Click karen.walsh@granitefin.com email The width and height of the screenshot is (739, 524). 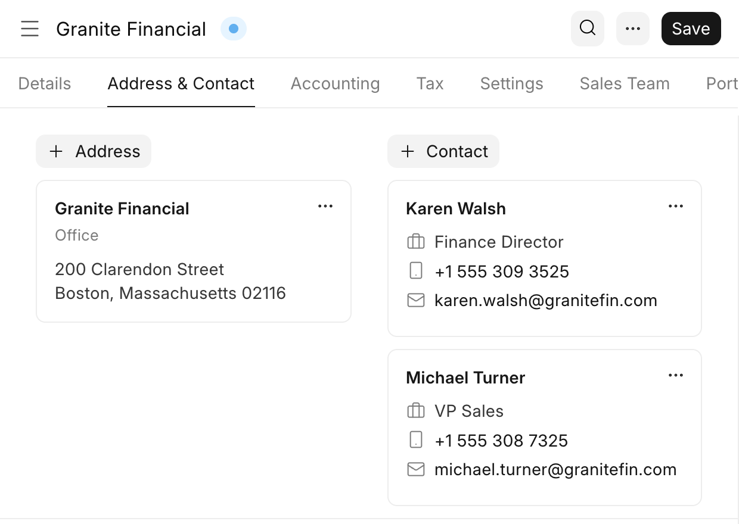click(546, 300)
